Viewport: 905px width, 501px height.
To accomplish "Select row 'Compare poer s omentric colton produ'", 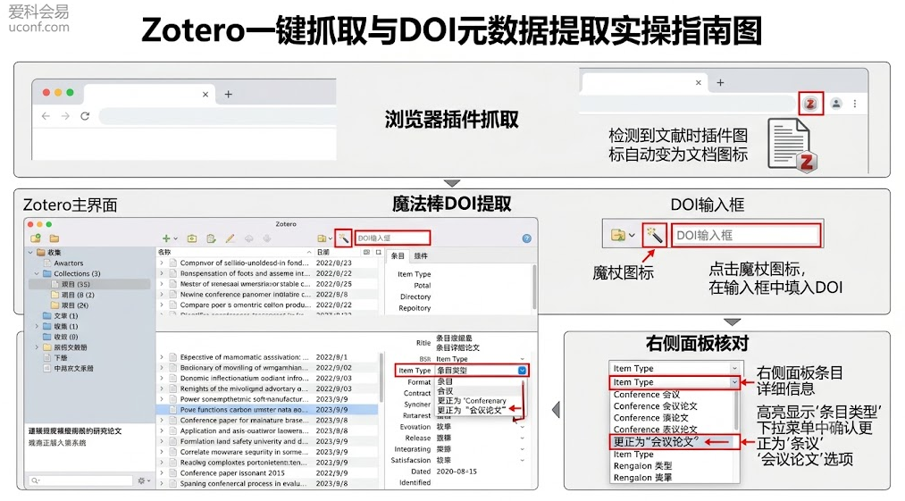I will pyautogui.click(x=267, y=305).
